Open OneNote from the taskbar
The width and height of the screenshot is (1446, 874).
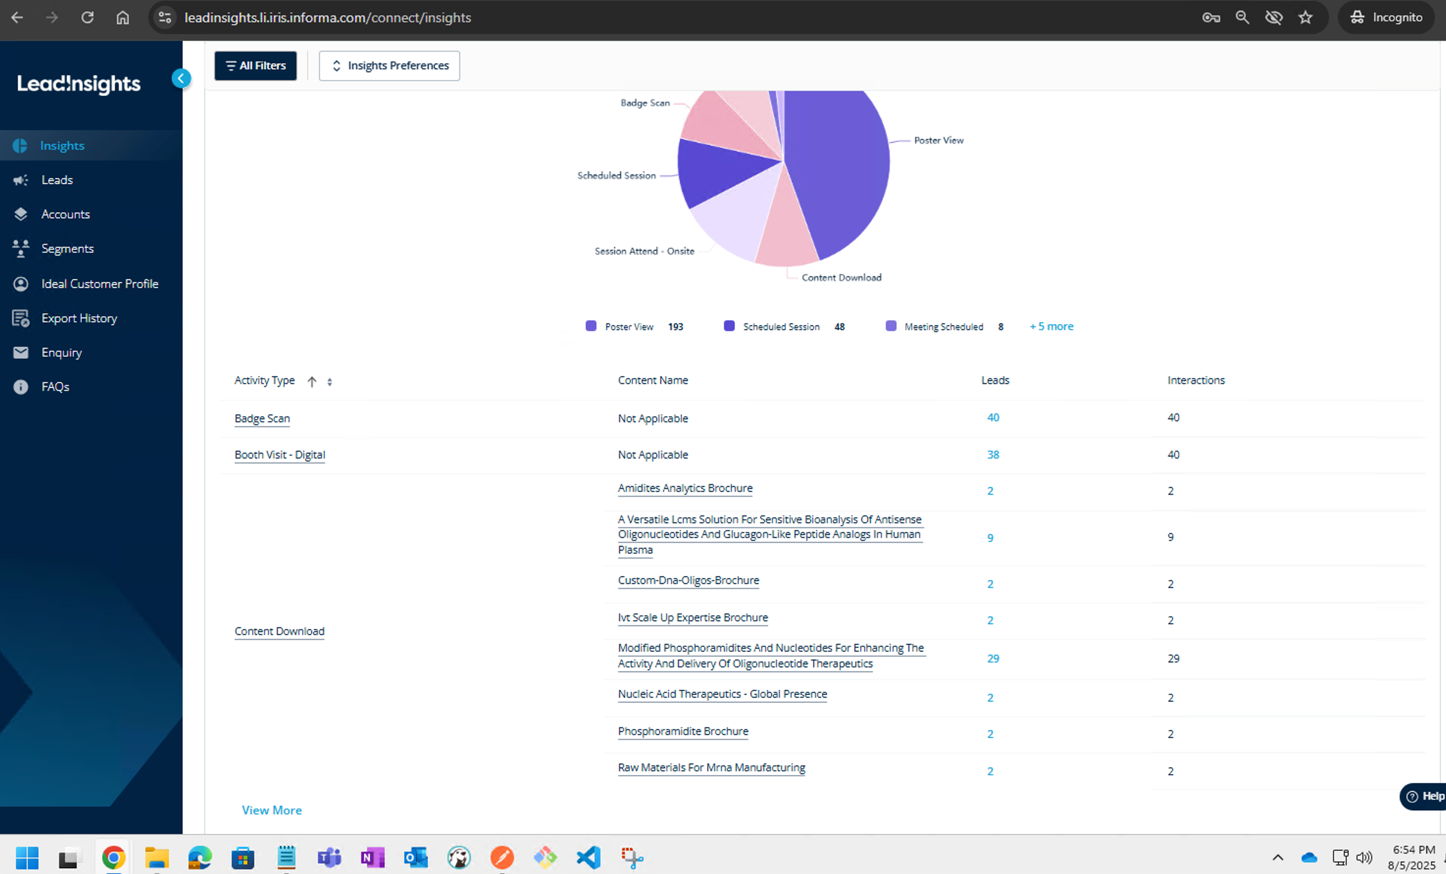point(373,857)
